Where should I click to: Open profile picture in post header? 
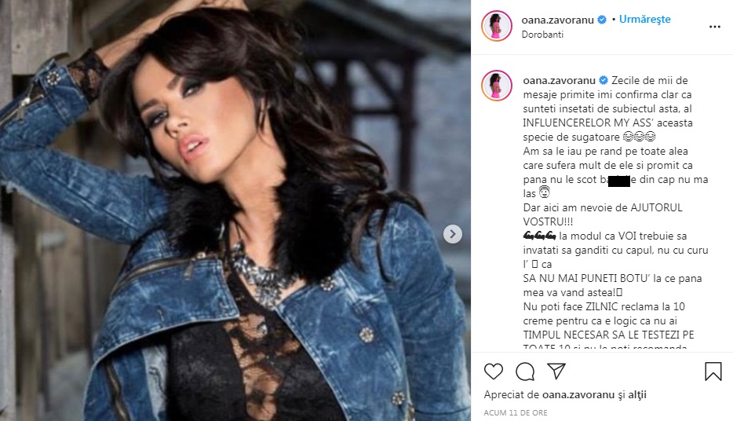click(497, 26)
